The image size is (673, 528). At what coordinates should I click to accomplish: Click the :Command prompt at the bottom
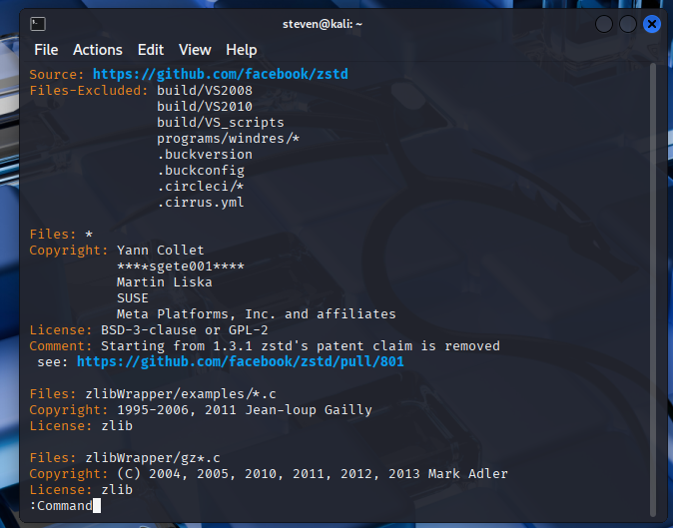62,506
